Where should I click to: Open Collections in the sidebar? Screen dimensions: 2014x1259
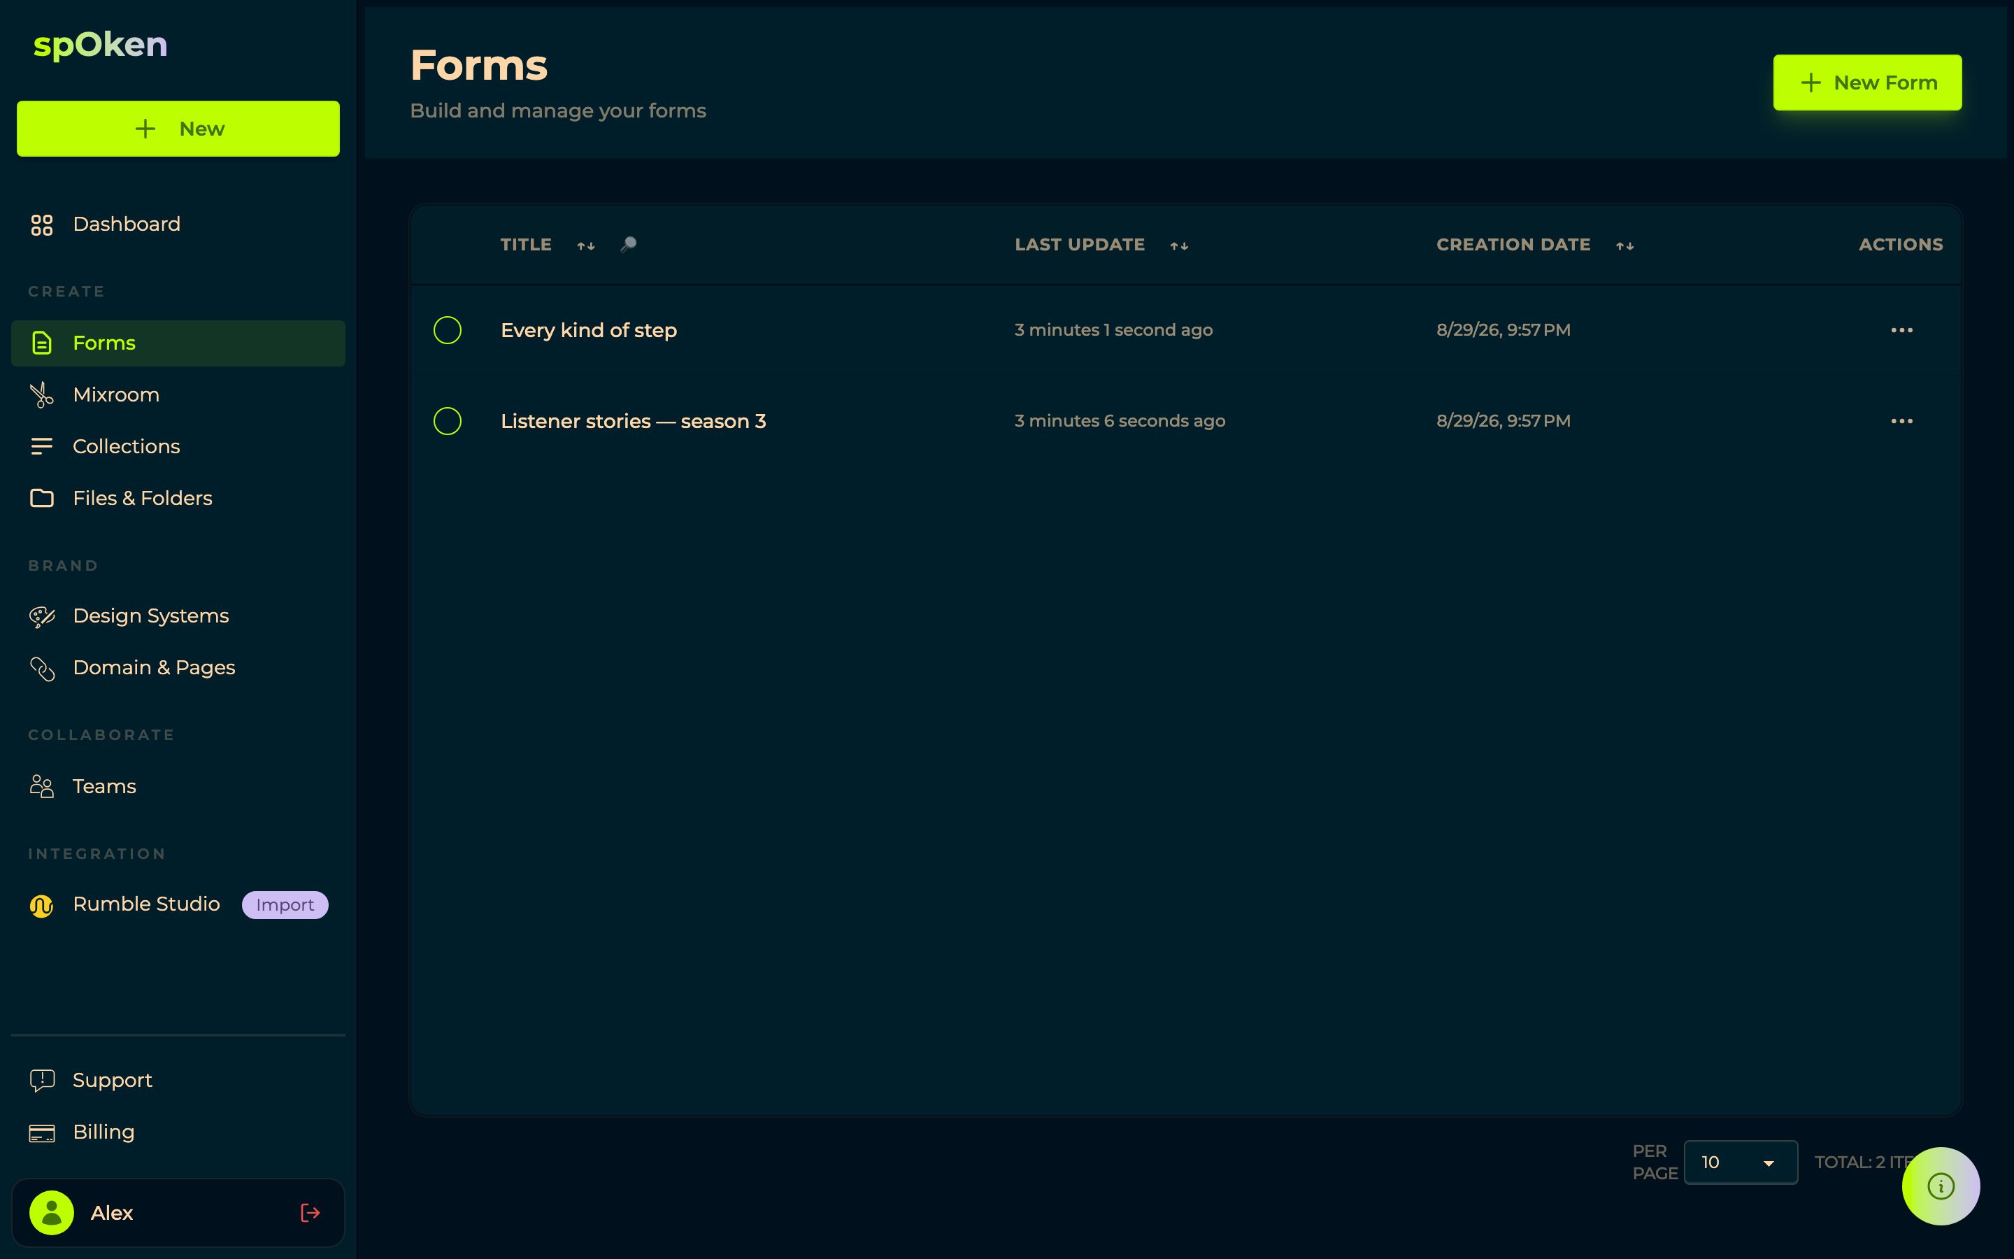coord(178,446)
